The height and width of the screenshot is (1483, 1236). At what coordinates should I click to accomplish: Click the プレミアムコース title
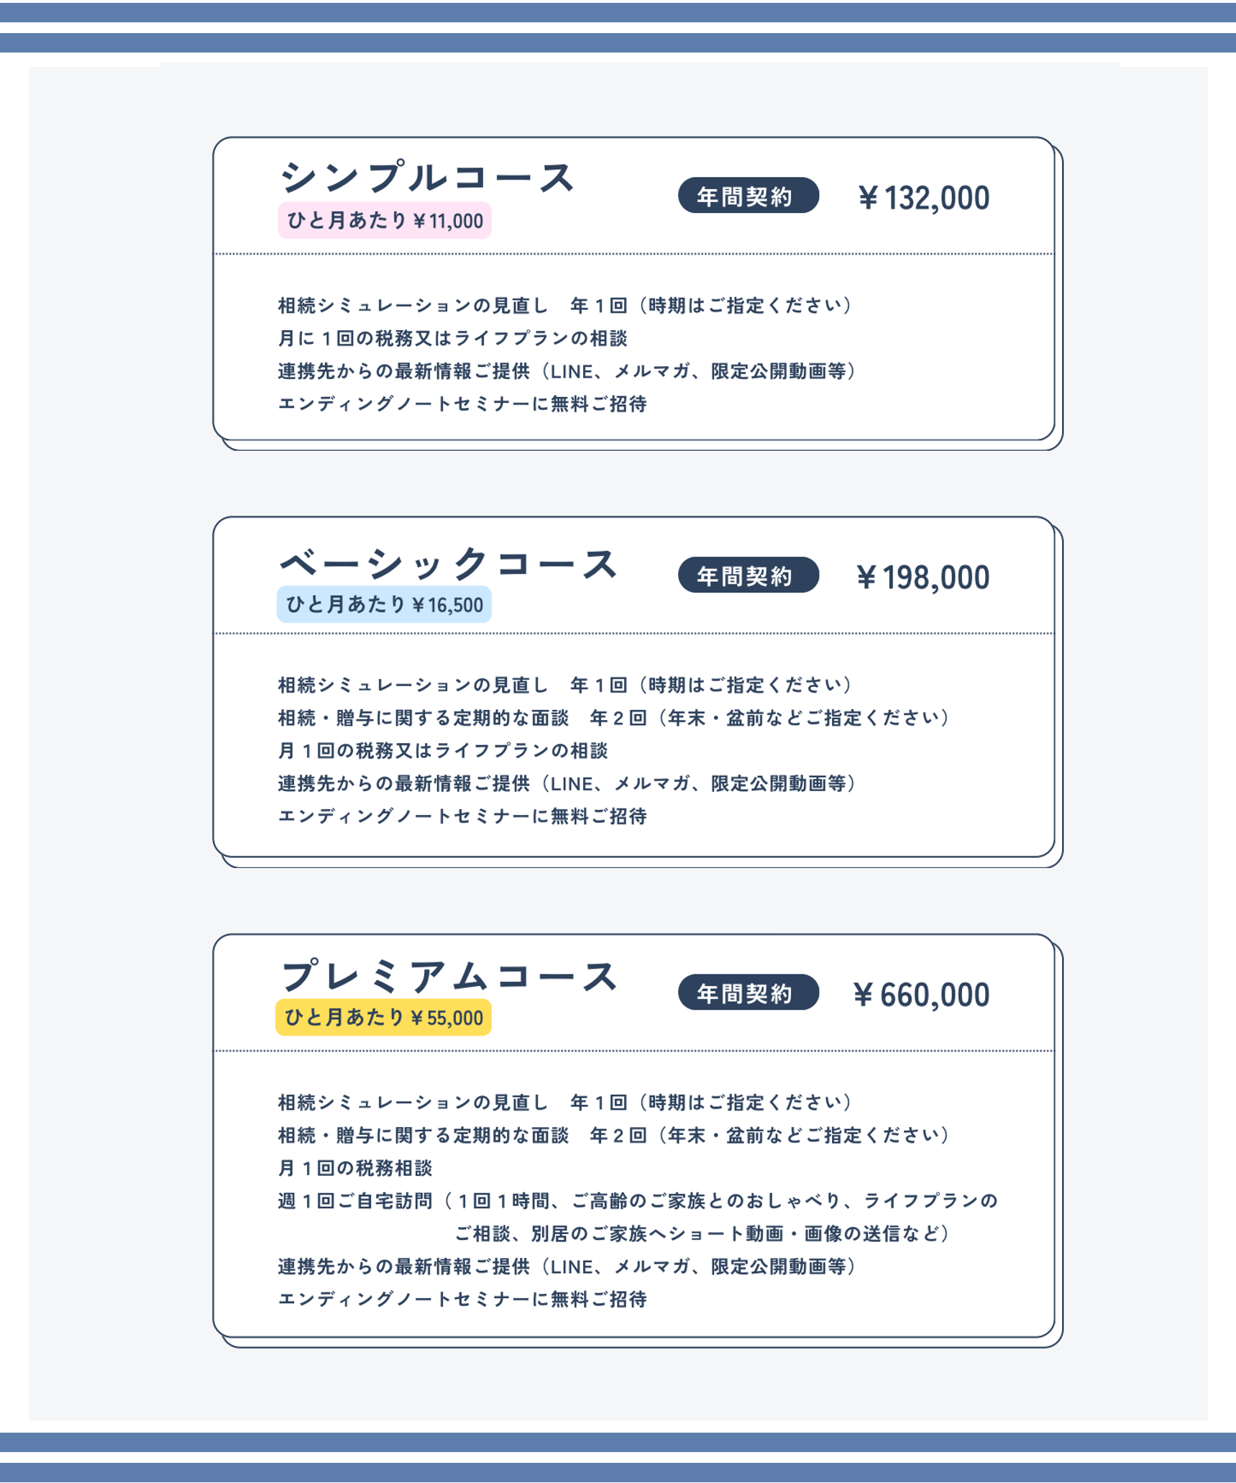(x=448, y=977)
